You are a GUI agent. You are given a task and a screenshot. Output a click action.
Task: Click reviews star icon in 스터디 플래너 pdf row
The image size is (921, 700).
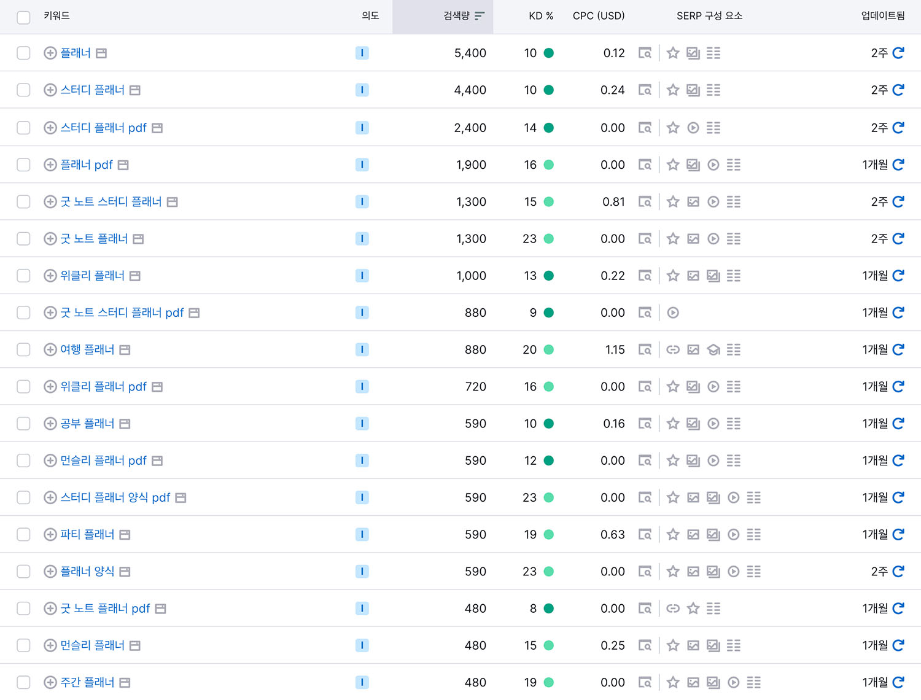673,128
